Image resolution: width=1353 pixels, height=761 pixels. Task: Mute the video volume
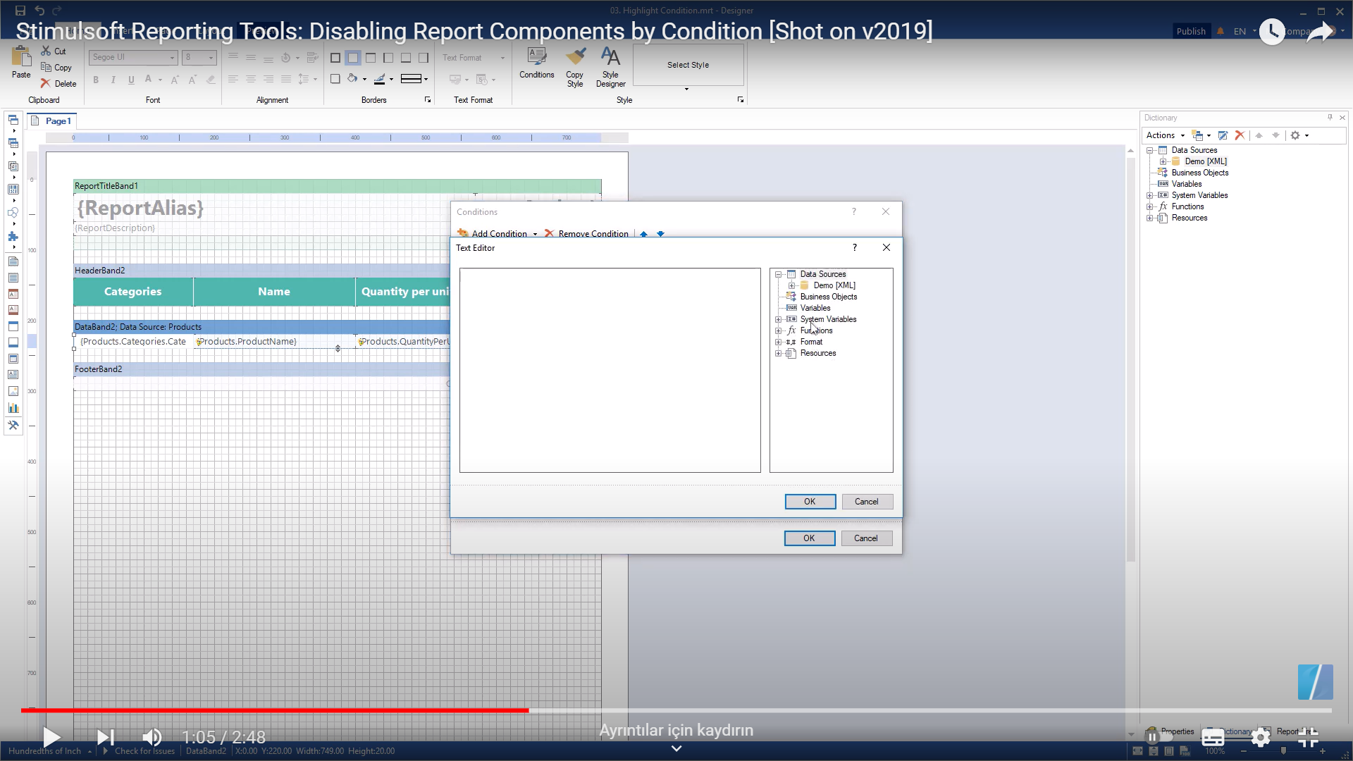point(152,737)
